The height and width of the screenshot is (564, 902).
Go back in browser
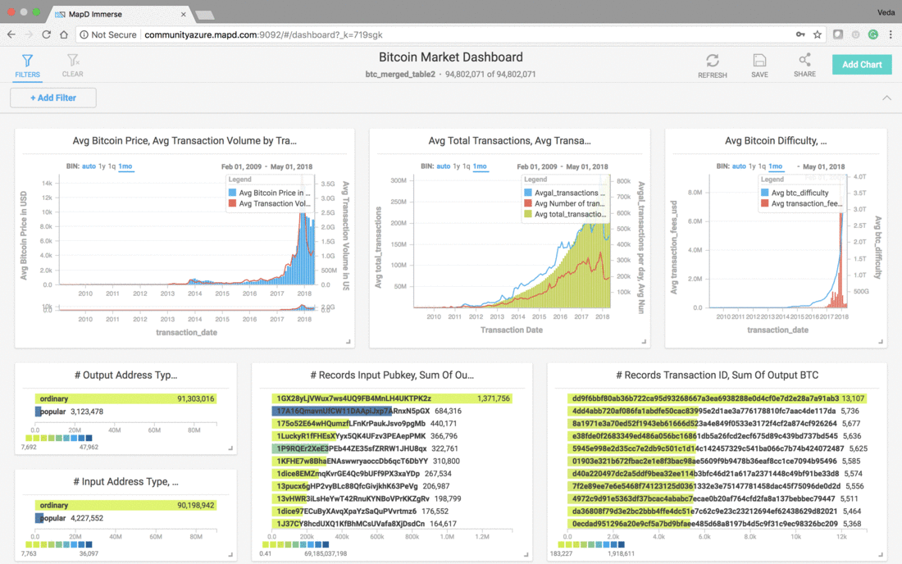coord(11,34)
